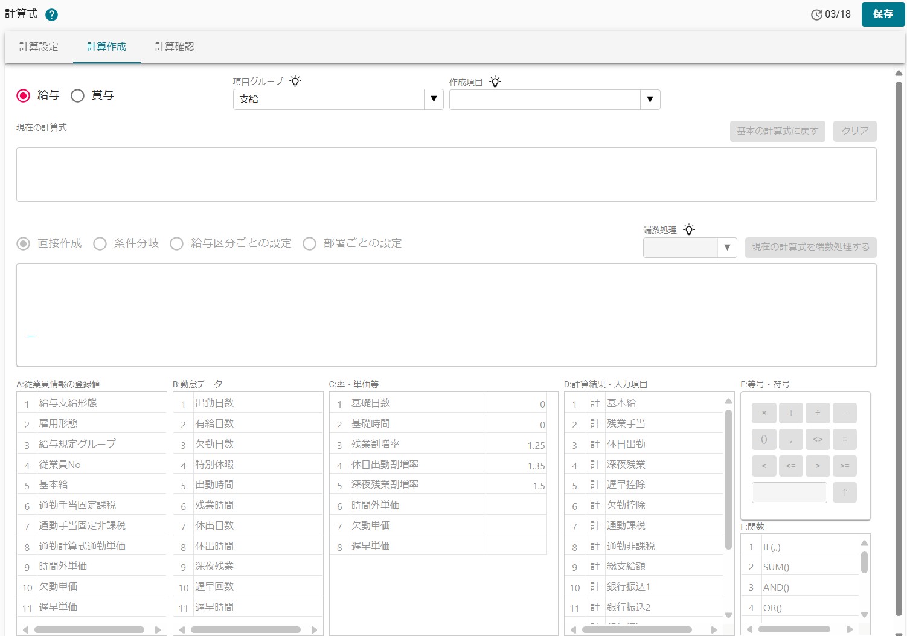Click the not-equal <> key

(x=818, y=440)
